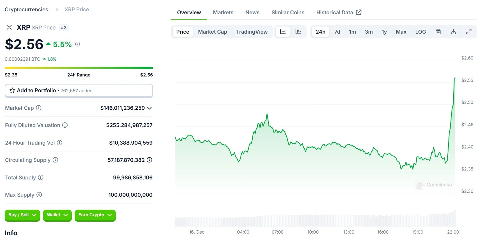Show Market Cap info tooltip
The image size is (500, 241).
point(39,108)
